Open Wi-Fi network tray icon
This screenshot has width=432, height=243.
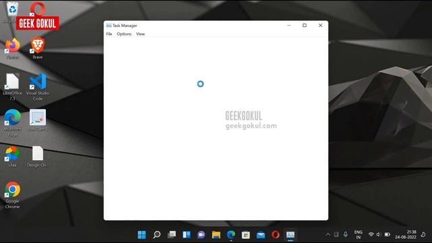pyautogui.click(x=371, y=234)
